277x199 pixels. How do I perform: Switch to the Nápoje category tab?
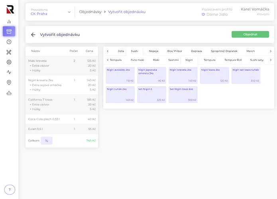[x=153, y=51]
